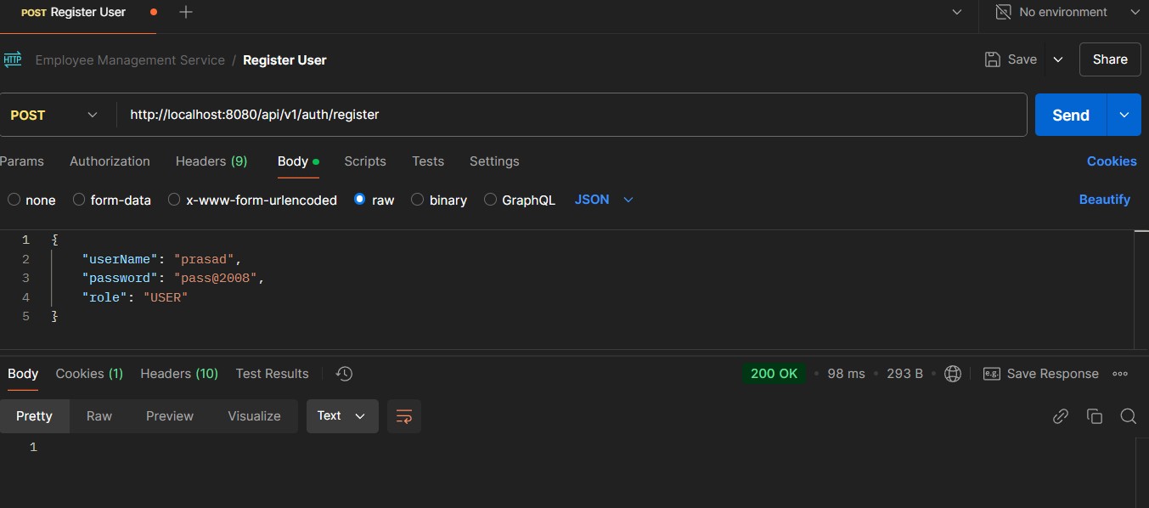Switch response view to Pretty
1149x508 pixels.
34,416
